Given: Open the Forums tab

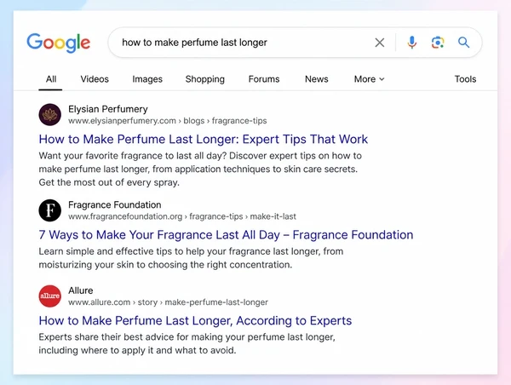Looking at the screenshot, I should tap(264, 79).
